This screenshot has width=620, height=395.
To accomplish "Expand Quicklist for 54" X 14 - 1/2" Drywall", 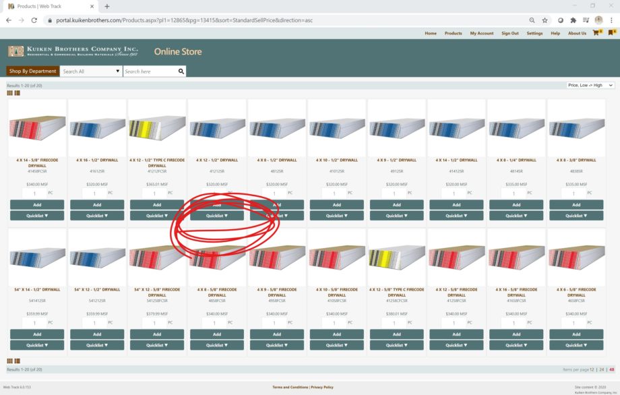I will (x=37, y=345).
